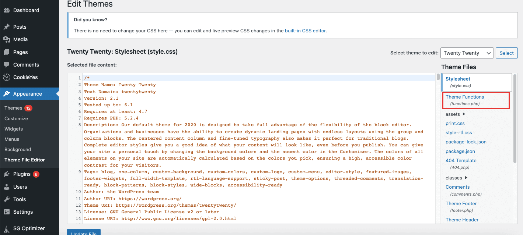523x235 pixels.
Task: Click the Tools wrench icon
Action: coord(7,199)
